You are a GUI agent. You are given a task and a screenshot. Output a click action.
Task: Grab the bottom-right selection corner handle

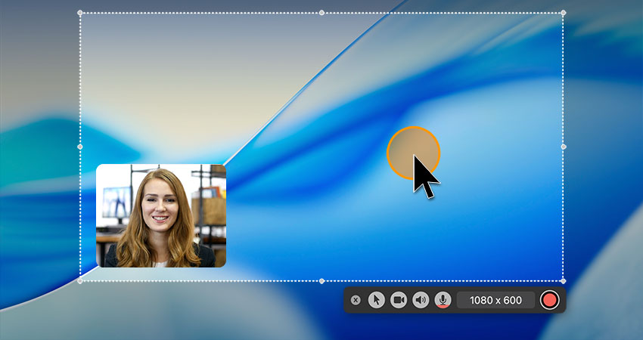point(564,281)
